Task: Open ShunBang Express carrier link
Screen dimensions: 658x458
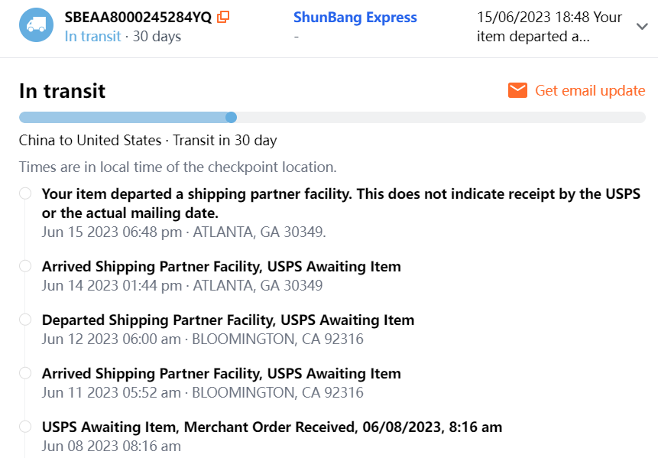Action: (355, 17)
